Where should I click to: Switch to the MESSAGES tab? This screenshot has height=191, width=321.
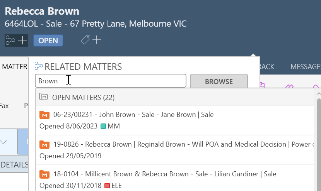point(306,67)
